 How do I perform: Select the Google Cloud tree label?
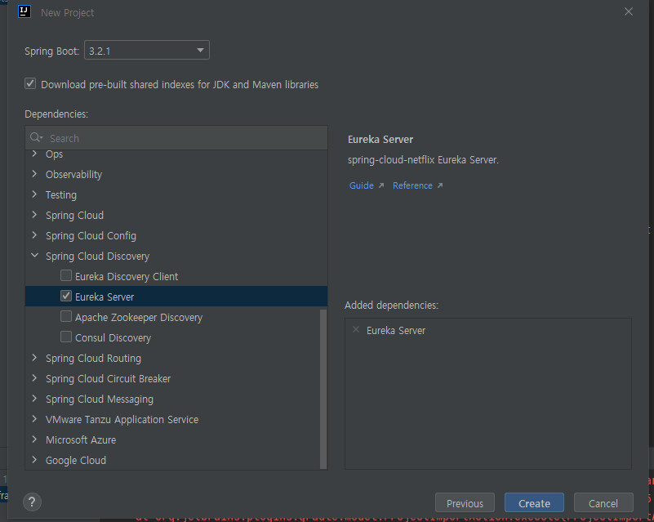pyautogui.click(x=75, y=460)
